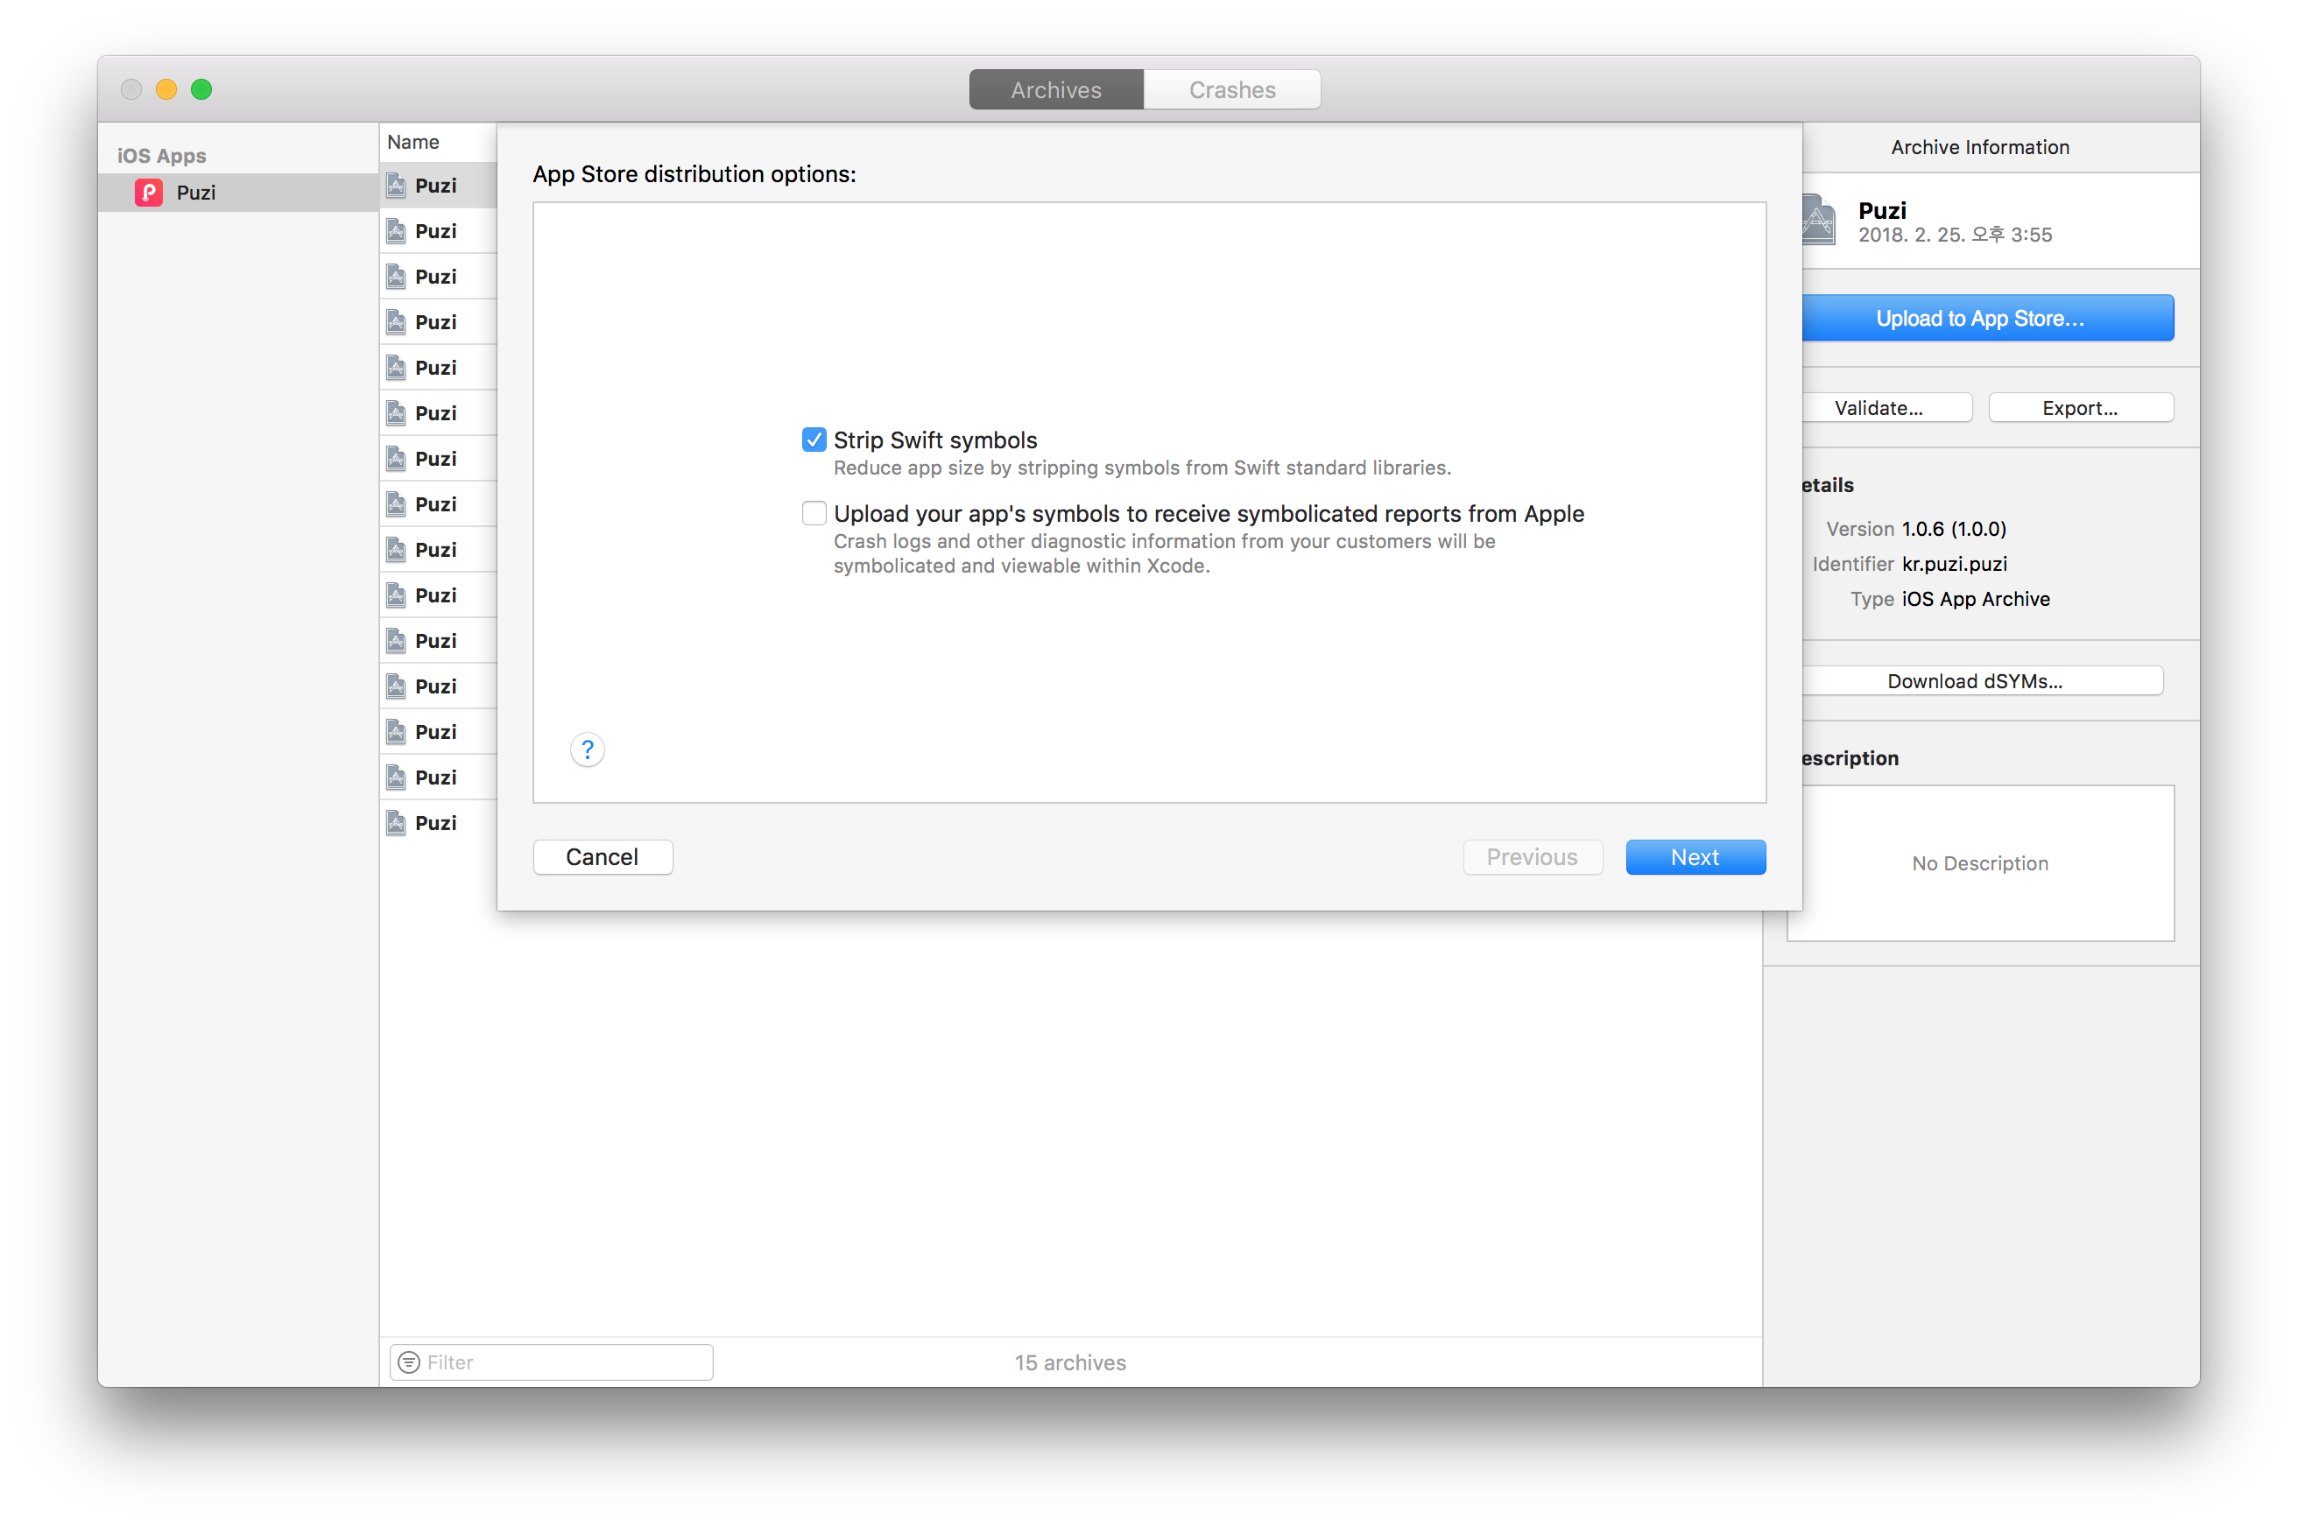Cancel the distribution options dialog
This screenshot has width=2298, height=1527.
602,857
